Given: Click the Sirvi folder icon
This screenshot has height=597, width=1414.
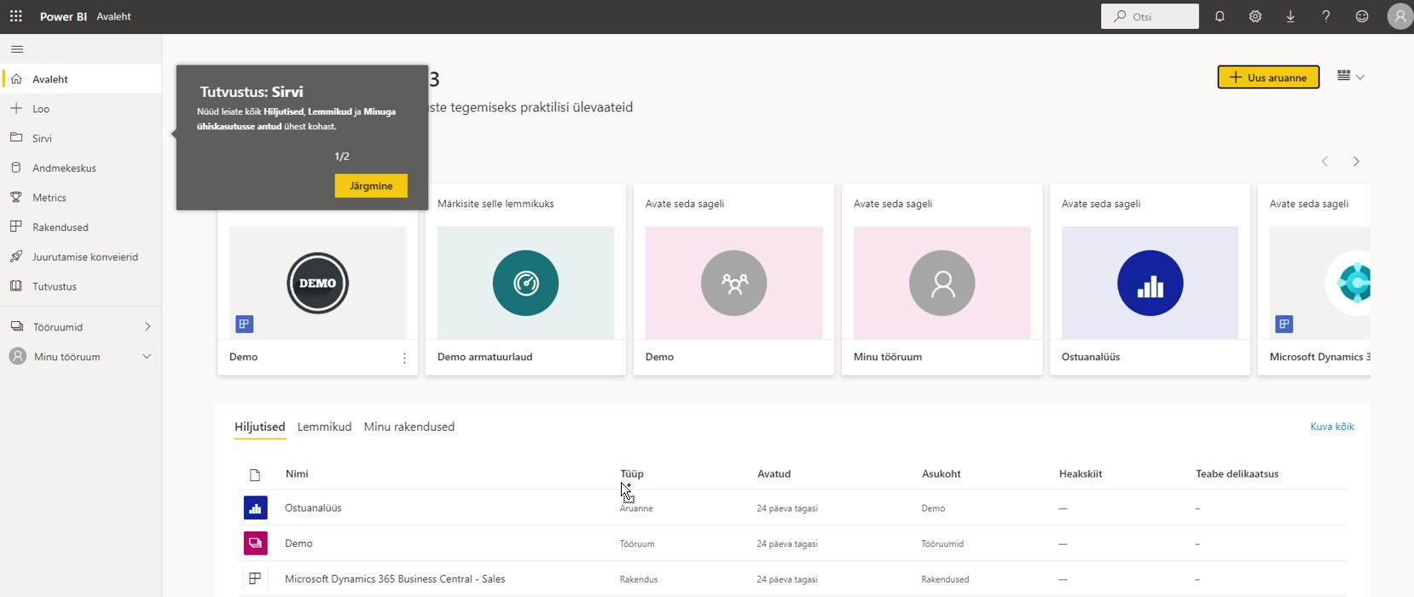Looking at the screenshot, I should (16, 137).
